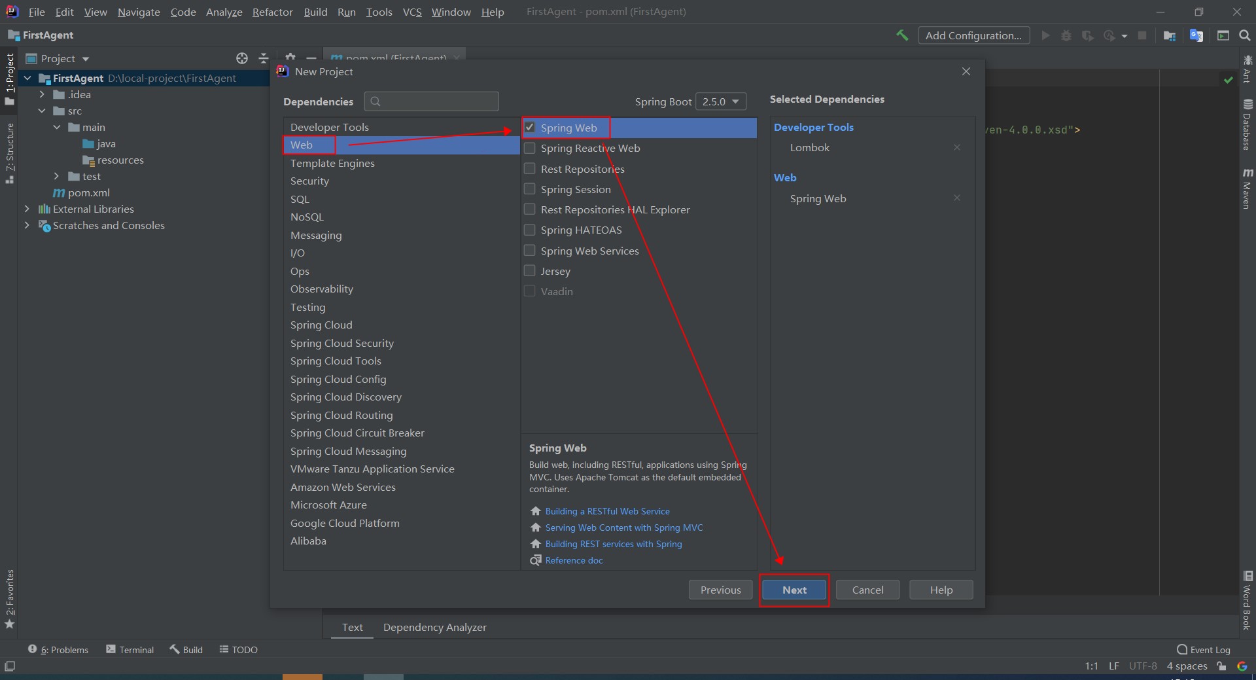
Task: Open the Navigate menu
Action: pyautogui.click(x=139, y=12)
